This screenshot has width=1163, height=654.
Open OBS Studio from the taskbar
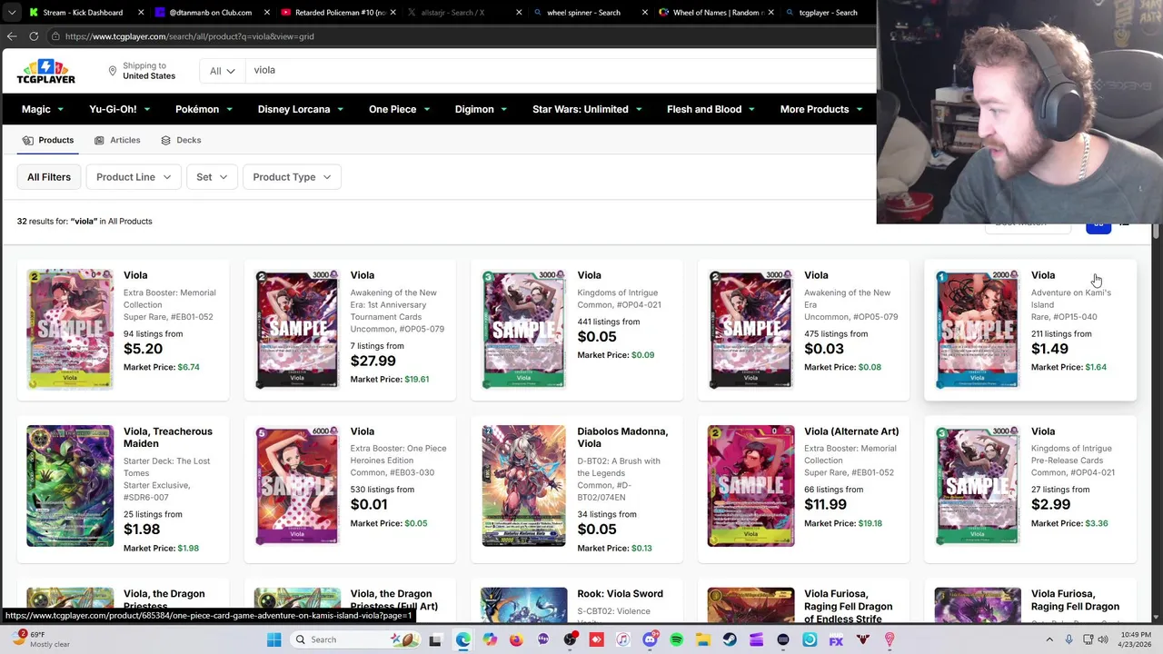tap(570, 639)
